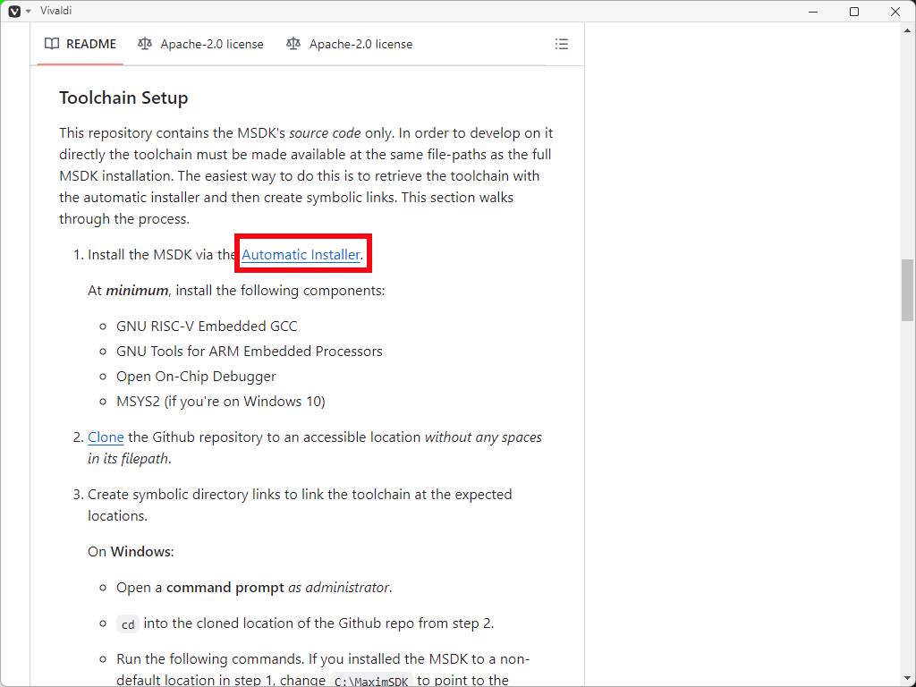
Task: Open the Vivaldi menu icon
Action: tap(14, 11)
